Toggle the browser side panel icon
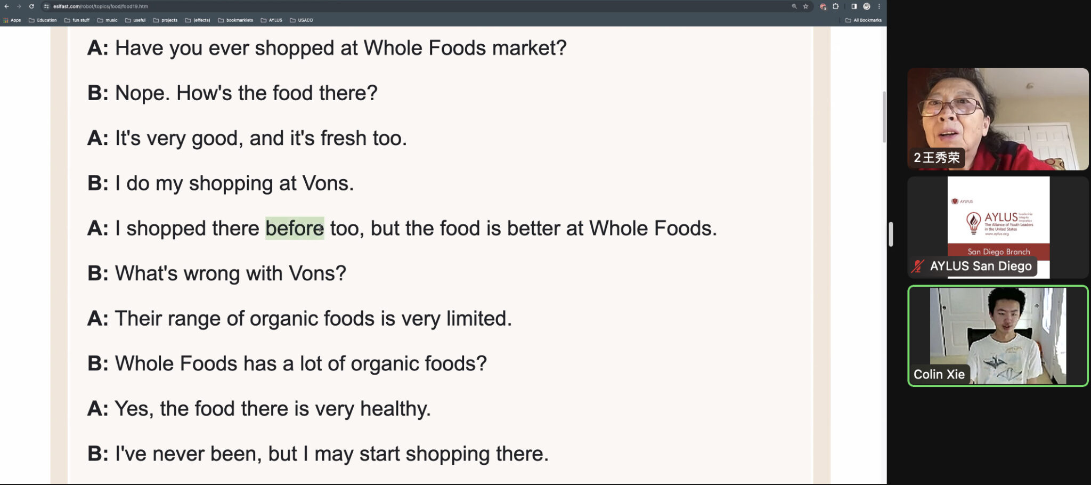Screen dimensions: 1091x485 click(853, 6)
